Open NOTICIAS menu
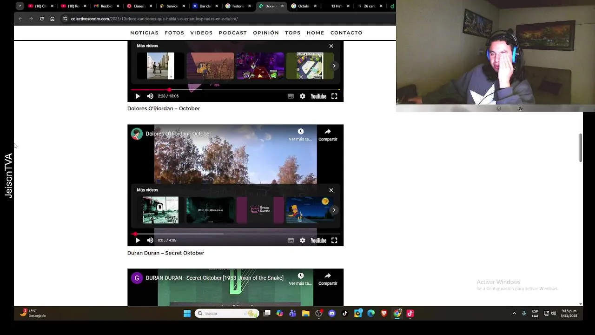The image size is (595, 335). pos(144,33)
